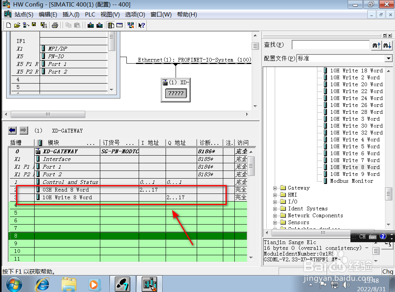
Task: Open the 选项(O) menu
Action: [135, 15]
